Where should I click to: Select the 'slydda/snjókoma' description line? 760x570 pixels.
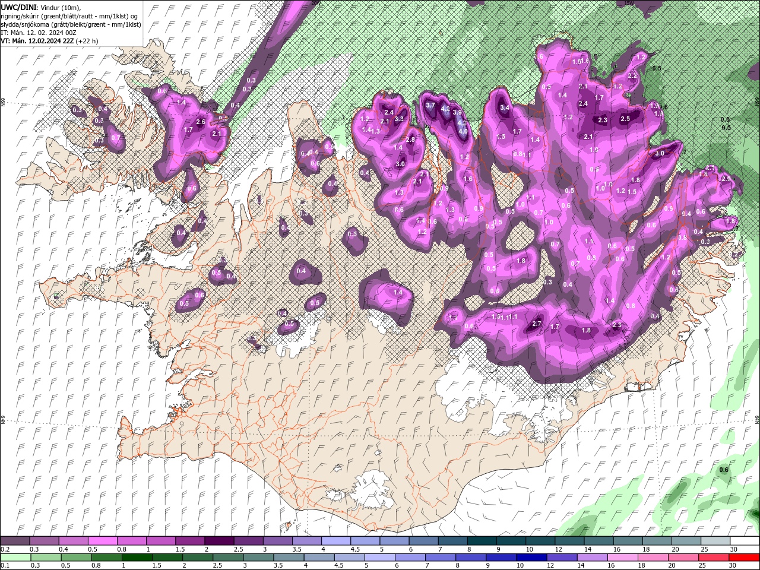(x=71, y=24)
